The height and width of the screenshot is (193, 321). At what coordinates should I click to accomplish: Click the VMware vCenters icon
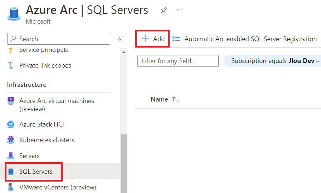[11, 187]
